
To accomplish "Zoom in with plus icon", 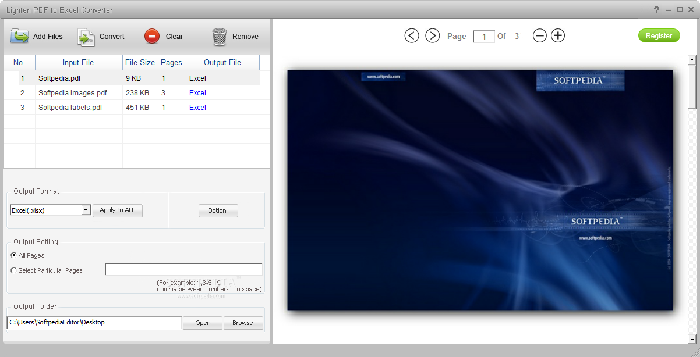I will pyautogui.click(x=558, y=36).
